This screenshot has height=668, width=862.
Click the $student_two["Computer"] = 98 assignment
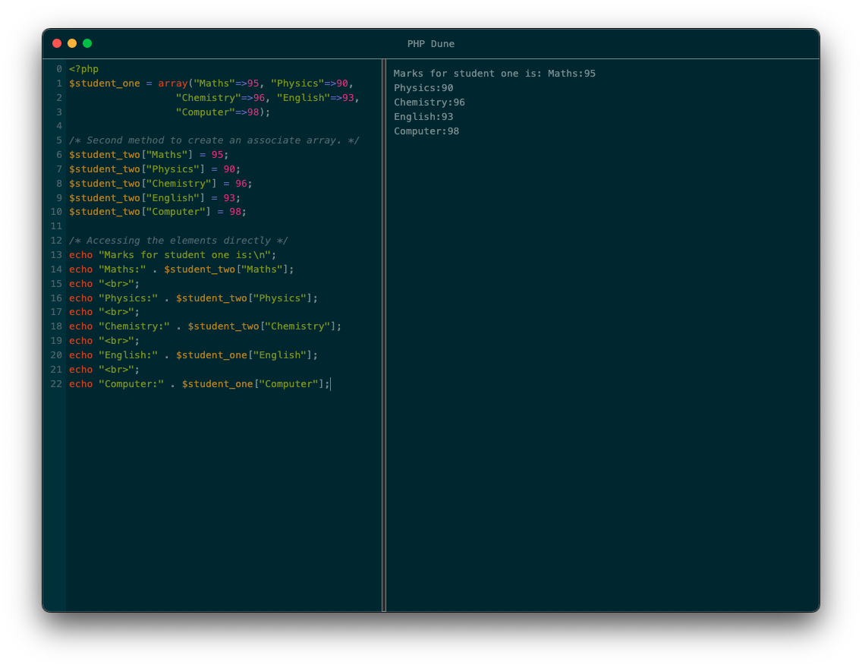[158, 212]
